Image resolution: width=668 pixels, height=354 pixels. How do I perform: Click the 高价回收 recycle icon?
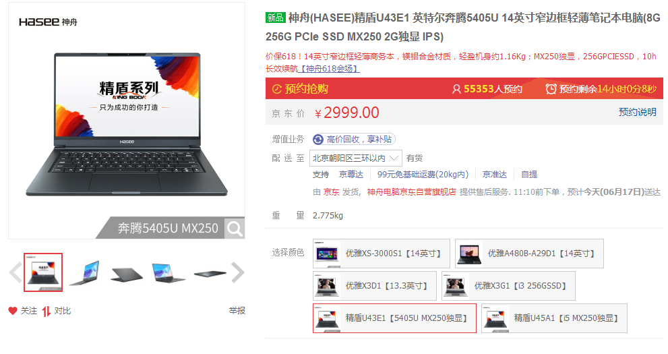click(317, 140)
